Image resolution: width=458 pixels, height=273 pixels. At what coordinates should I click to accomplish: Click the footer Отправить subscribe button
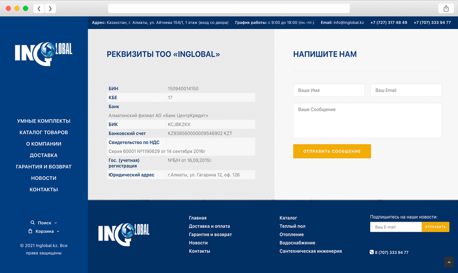(435, 227)
